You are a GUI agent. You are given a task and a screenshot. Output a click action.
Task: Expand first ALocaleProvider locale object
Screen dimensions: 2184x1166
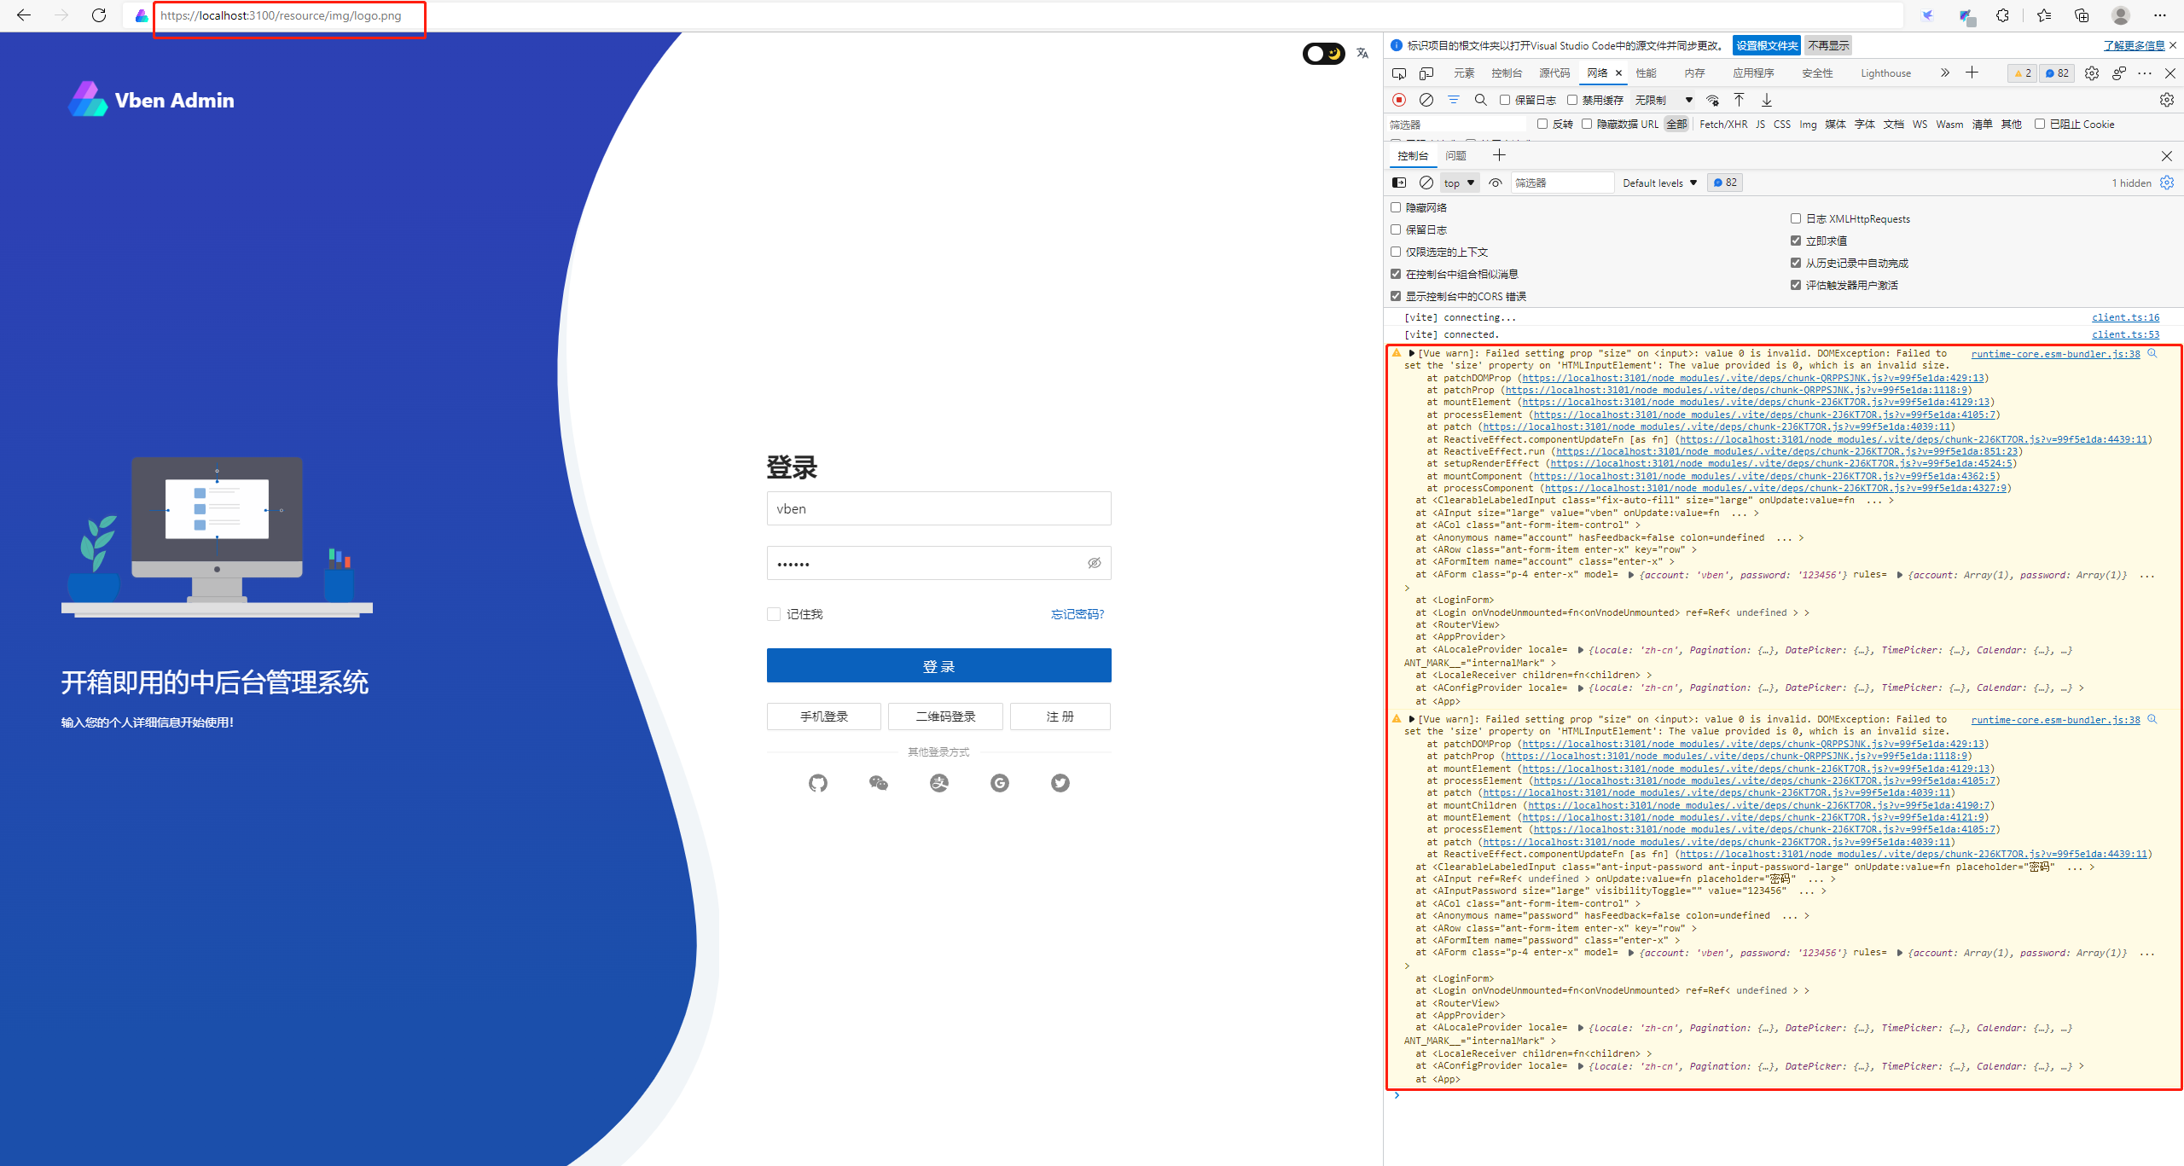click(1580, 650)
